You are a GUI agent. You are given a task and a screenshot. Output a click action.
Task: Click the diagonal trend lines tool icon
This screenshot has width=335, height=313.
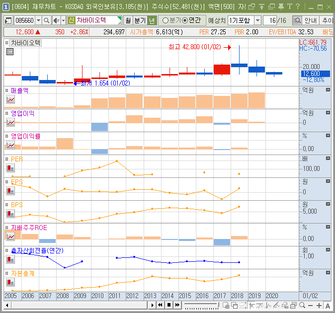(276, 306)
